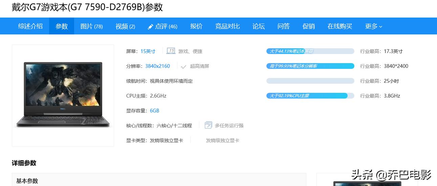This screenshot has height=186, width=437.
Task: Click the 15英寸 screen size link
Action: (x=148, y=51)
